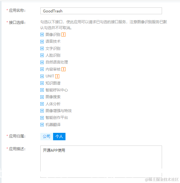Screen dimensions: 180x183
Task: Click the 内容审核 label text
Action: (x=53, y=69)
